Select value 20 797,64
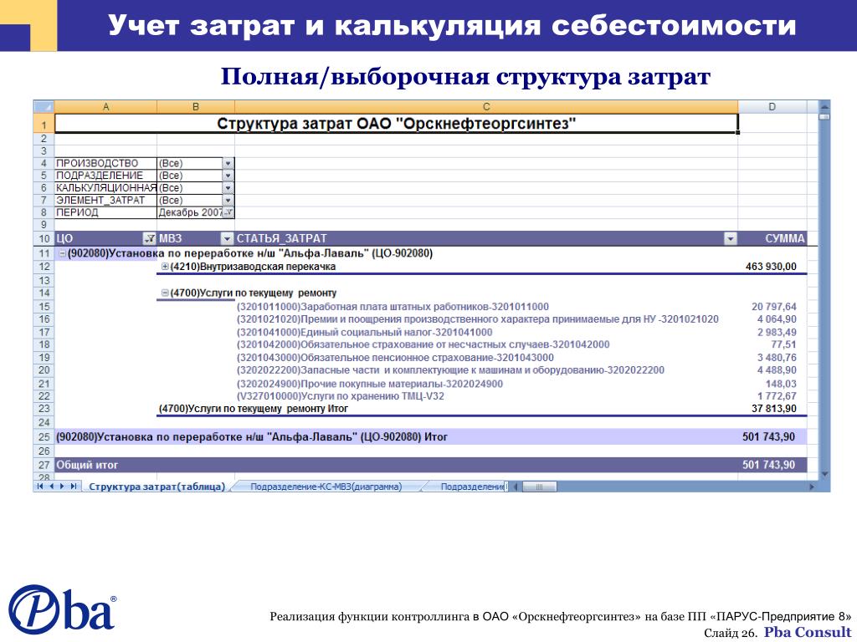Viewport: 857px width, 642px height. [x=774, y=307]
